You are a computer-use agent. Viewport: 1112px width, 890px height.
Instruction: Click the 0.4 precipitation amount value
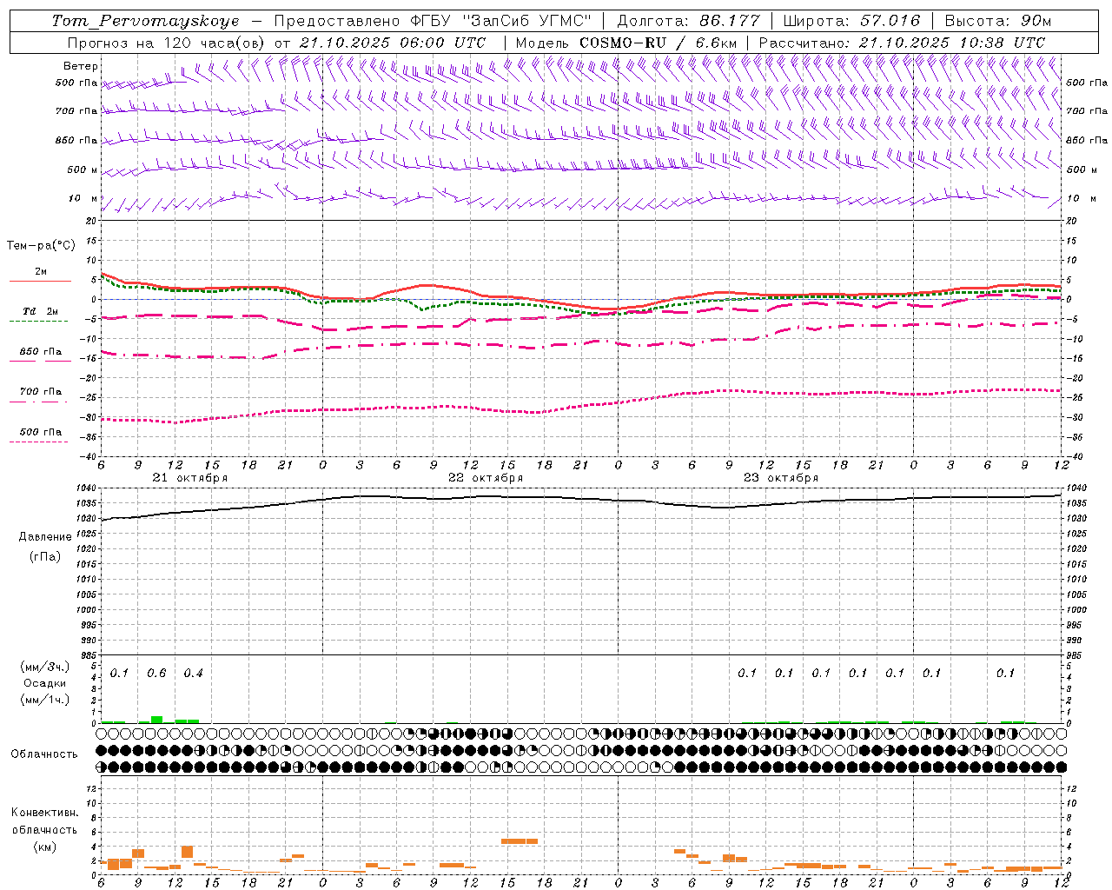coord(193,674)
